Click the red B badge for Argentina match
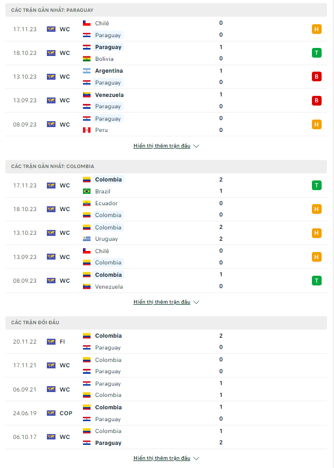This screenshot has width=334, height=468. point(316,76)
